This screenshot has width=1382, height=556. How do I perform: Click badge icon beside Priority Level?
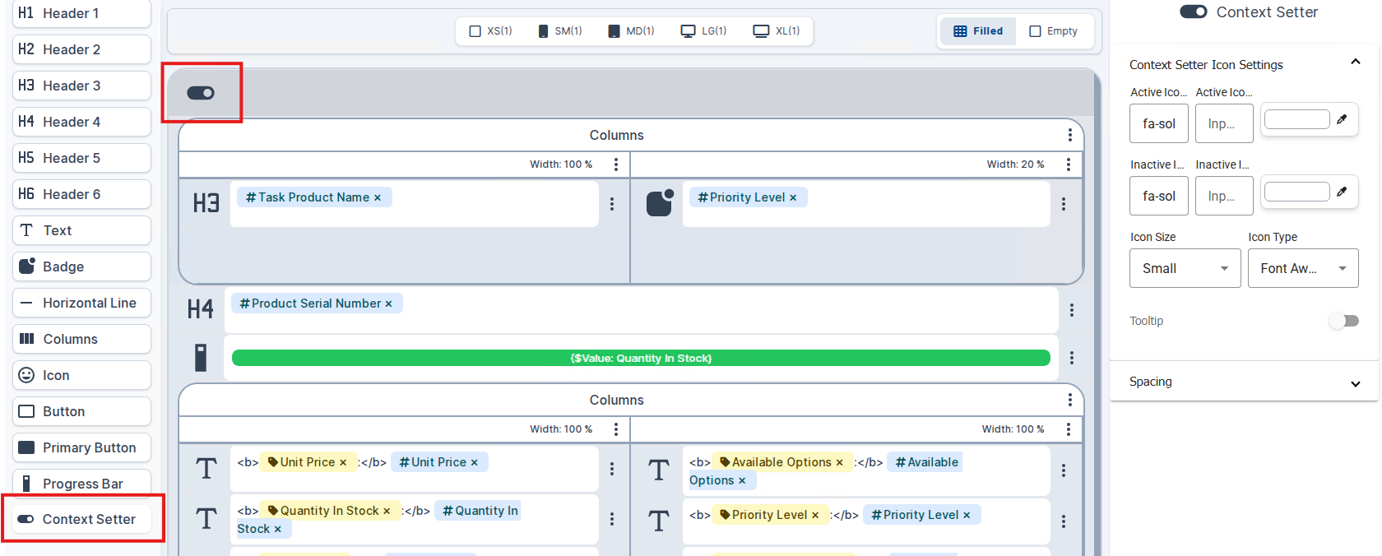point(660,203)
